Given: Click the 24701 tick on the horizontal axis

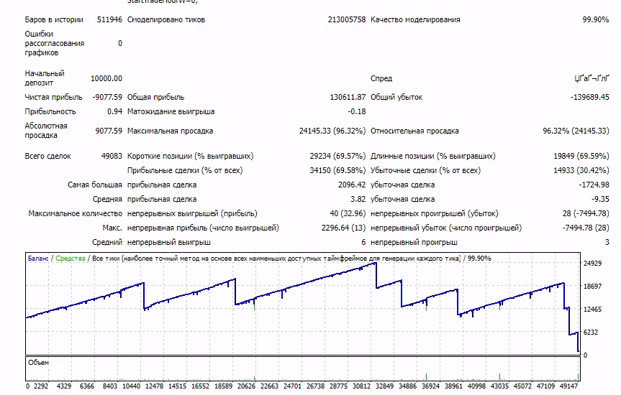Looking at the screenshot, I should (292, 386).
